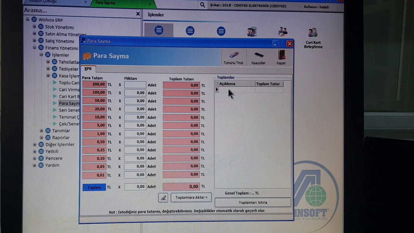Open the Kısayollar keyboard shortcuts icon

tap(259, 55)
